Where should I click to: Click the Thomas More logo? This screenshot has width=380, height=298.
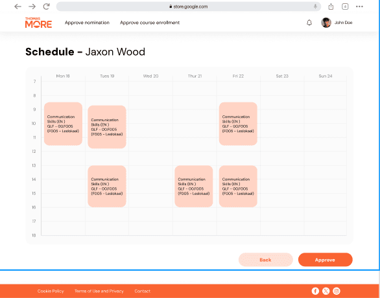point(38,23)
